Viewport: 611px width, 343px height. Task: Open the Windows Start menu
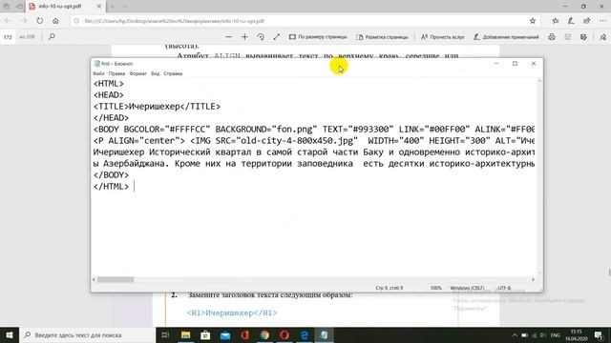click(10, 334)
